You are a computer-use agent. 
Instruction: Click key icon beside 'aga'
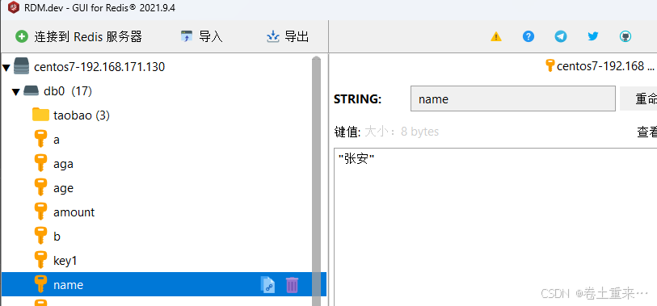[x=40, y=163]
